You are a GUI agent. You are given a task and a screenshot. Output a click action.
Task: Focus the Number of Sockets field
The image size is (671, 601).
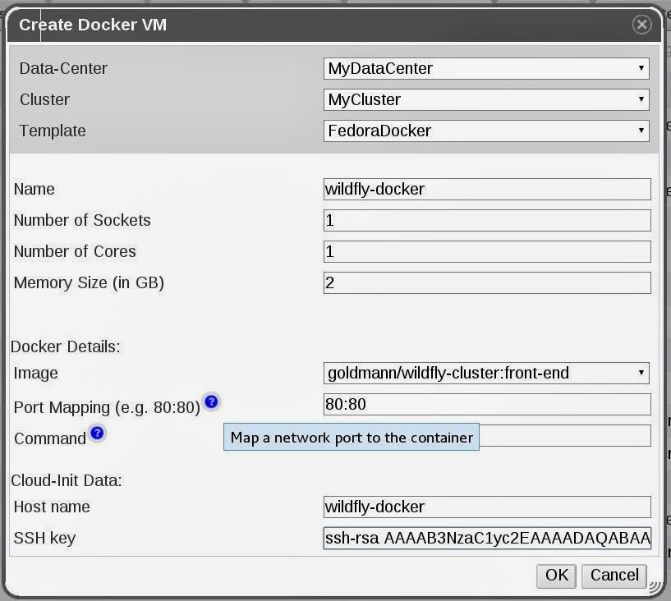(x=487, y=221)
